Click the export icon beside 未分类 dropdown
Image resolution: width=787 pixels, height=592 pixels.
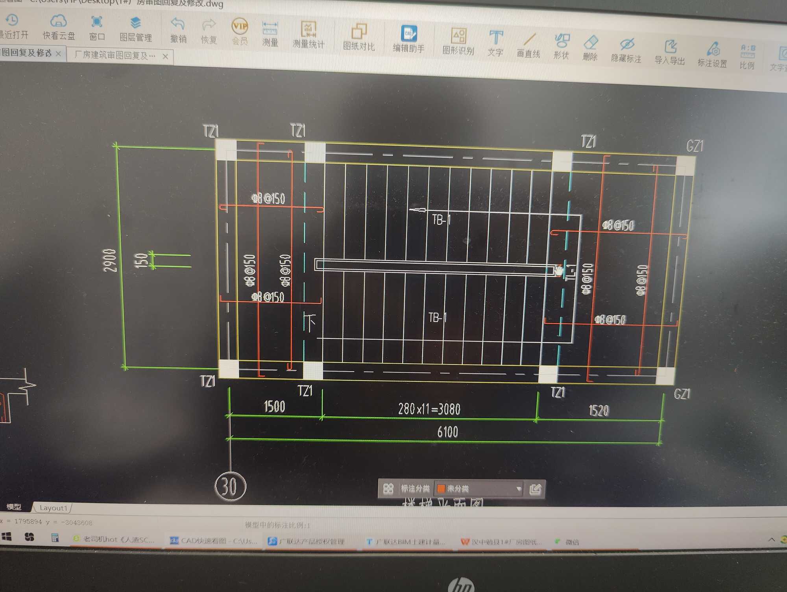(535, 489)
